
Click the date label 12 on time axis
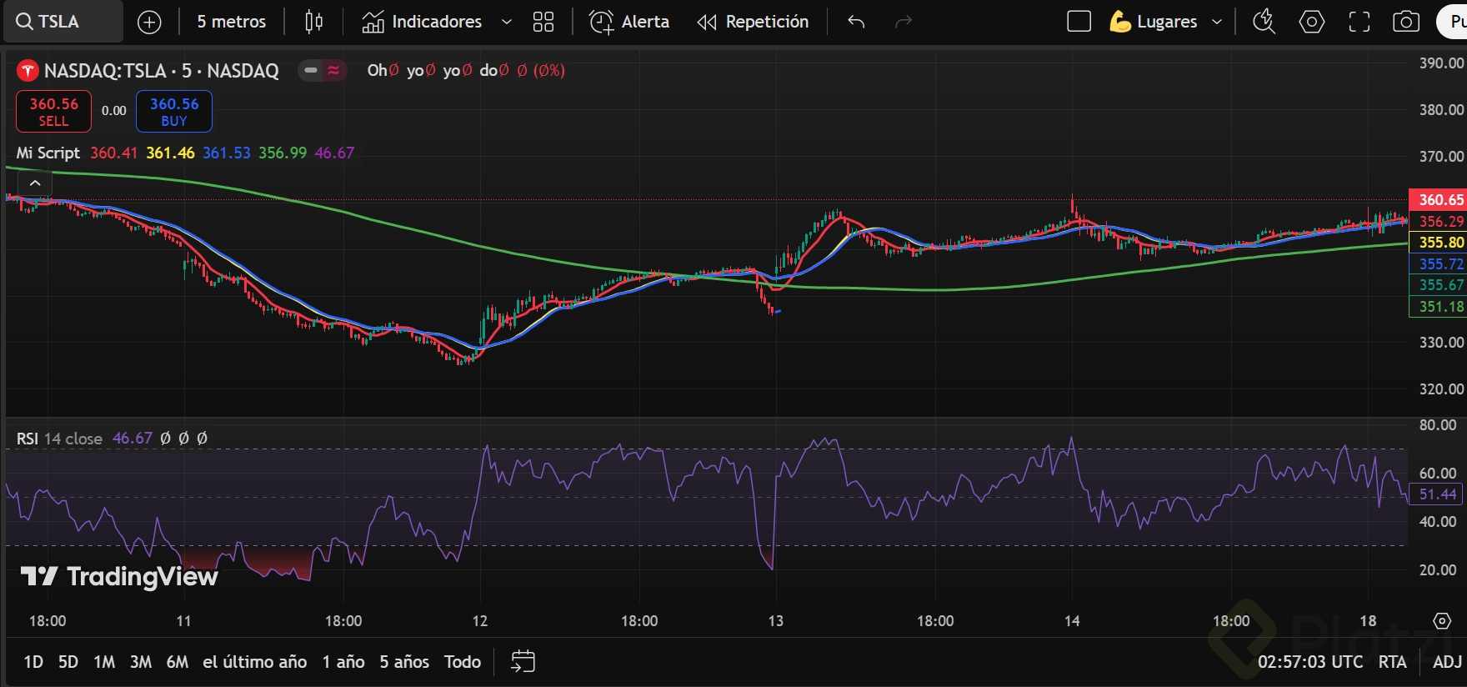coord(480,621)
